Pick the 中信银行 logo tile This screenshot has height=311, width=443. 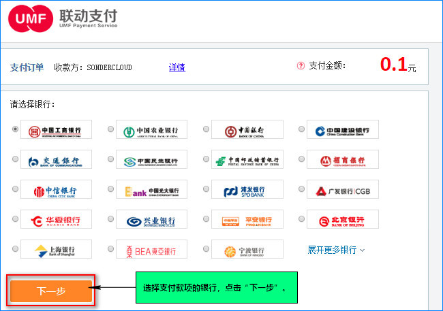click(x=56, y=189)
